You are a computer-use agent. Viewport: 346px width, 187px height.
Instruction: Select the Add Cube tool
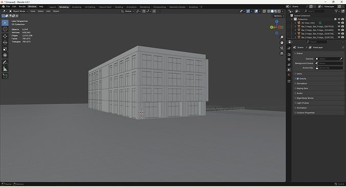(x=5, y=76)
